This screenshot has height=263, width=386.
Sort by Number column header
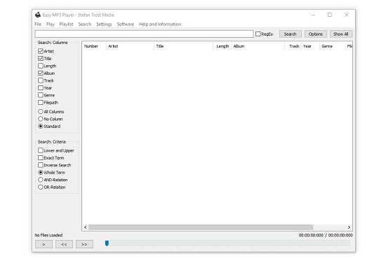pos(94,46)
